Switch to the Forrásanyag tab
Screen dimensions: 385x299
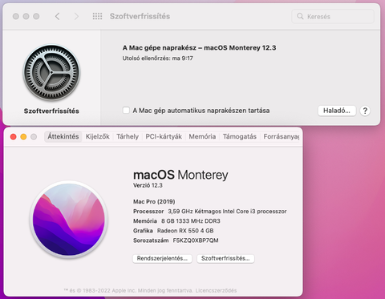pos(282,136)
